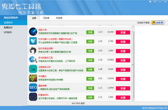Click version 1.22 of 选款大师
This screenshot has height=110, width=168.
pos(100,32)
